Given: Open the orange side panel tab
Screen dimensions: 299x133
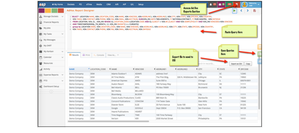Looking at the screenshot, I should click(260, 47).
